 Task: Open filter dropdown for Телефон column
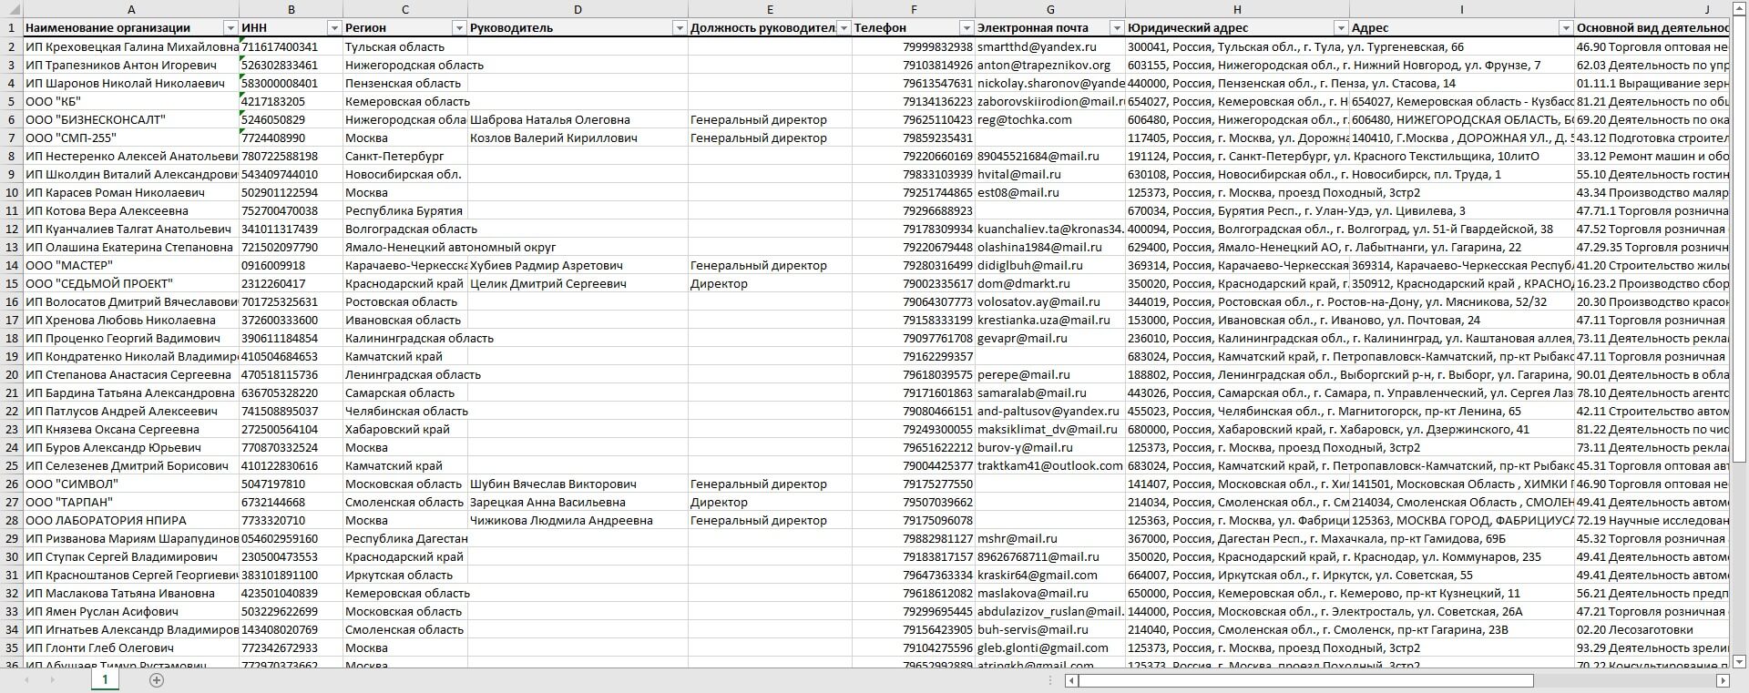click(x=967, y=28)
